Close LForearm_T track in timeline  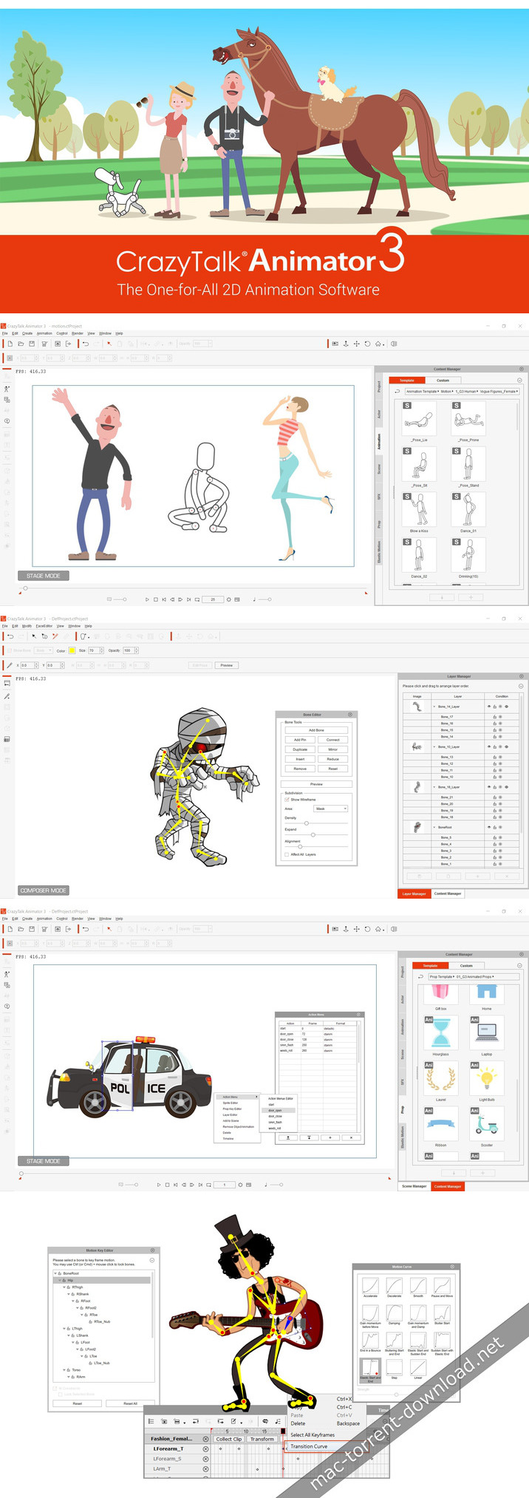[x=205, y=1449]
